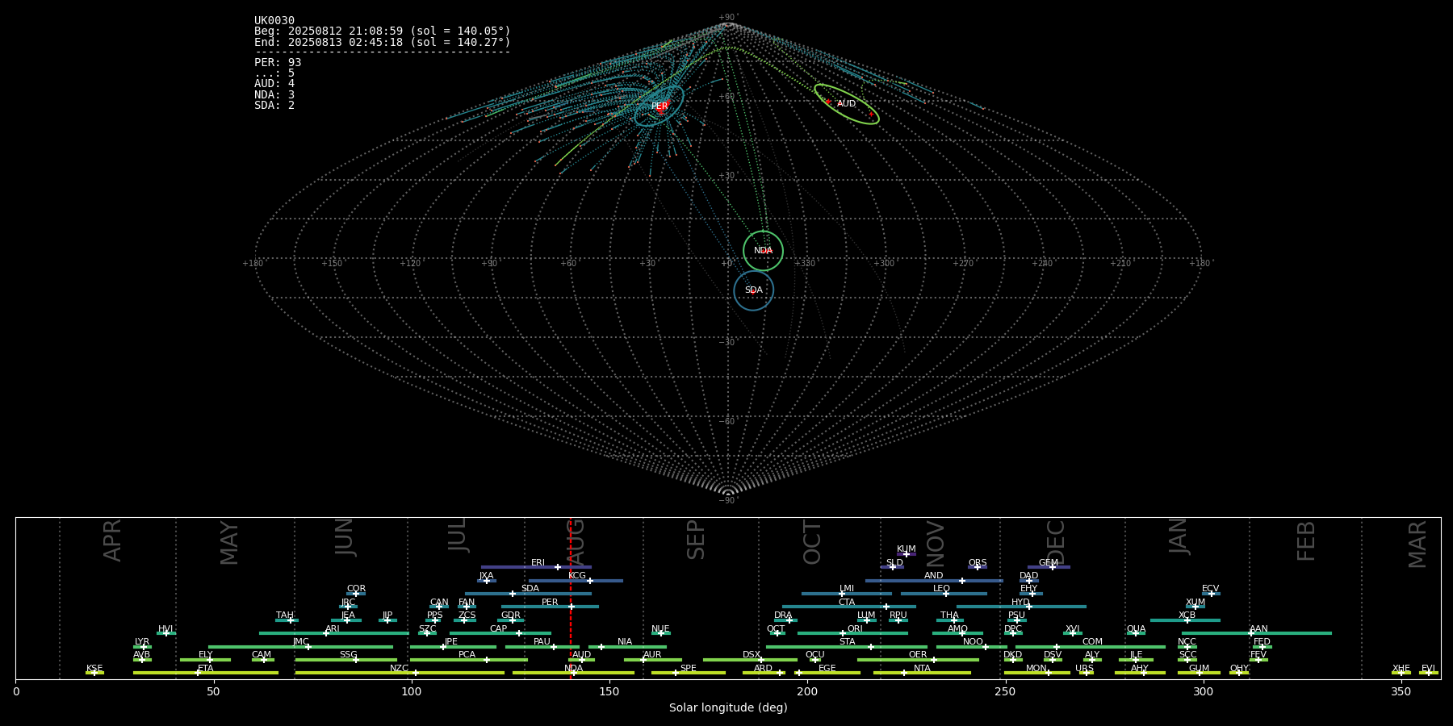
Task: Click the SSG shower bar in timeline
Action: [346, 660]
